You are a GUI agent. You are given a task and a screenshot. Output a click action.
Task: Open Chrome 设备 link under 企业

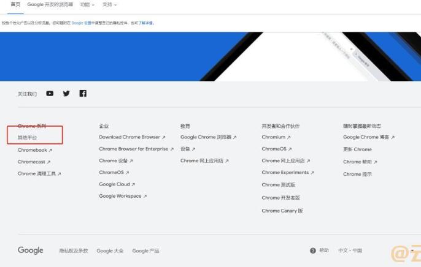coord(116,160)
